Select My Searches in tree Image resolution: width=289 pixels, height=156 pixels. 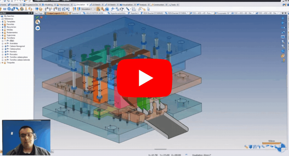click(x=9, y=16)
